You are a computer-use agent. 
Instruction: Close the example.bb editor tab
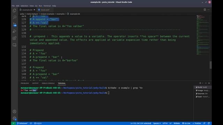click(34, 10)
